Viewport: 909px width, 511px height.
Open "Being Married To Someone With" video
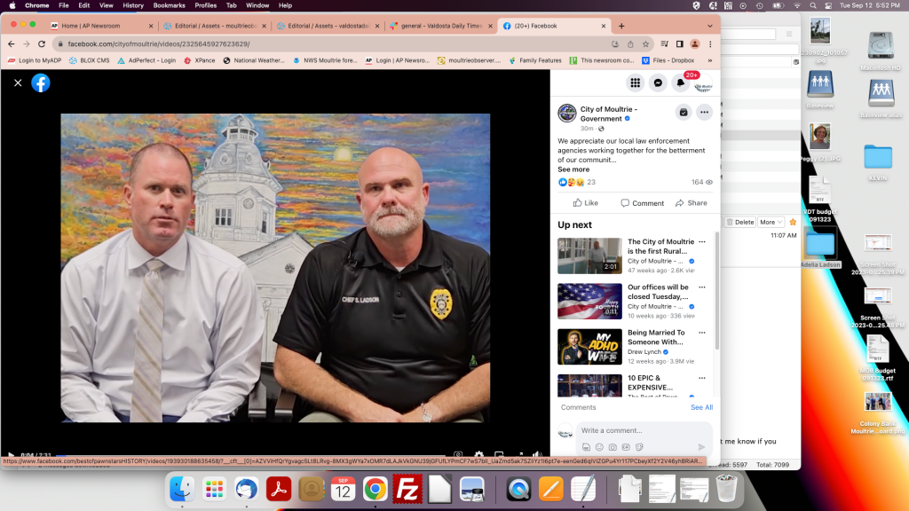point(656,337)
